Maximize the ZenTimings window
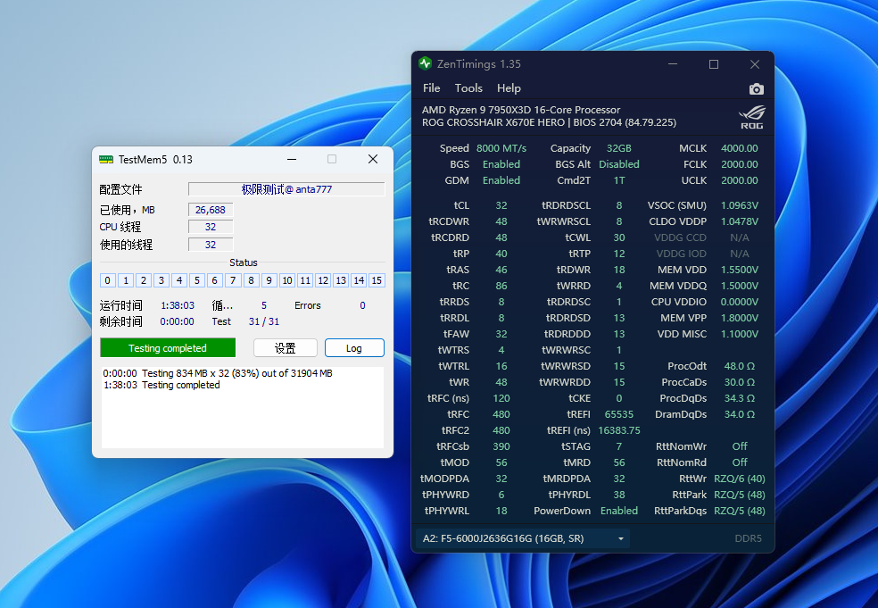The image size is (878, 608). [714, 64]
